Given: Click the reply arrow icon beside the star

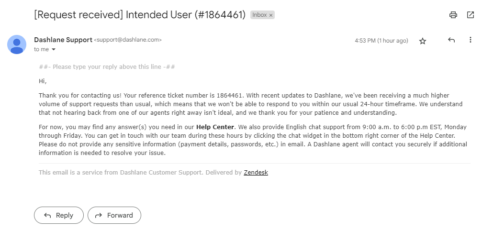Looking at the screenshot, I should point(451,41).
